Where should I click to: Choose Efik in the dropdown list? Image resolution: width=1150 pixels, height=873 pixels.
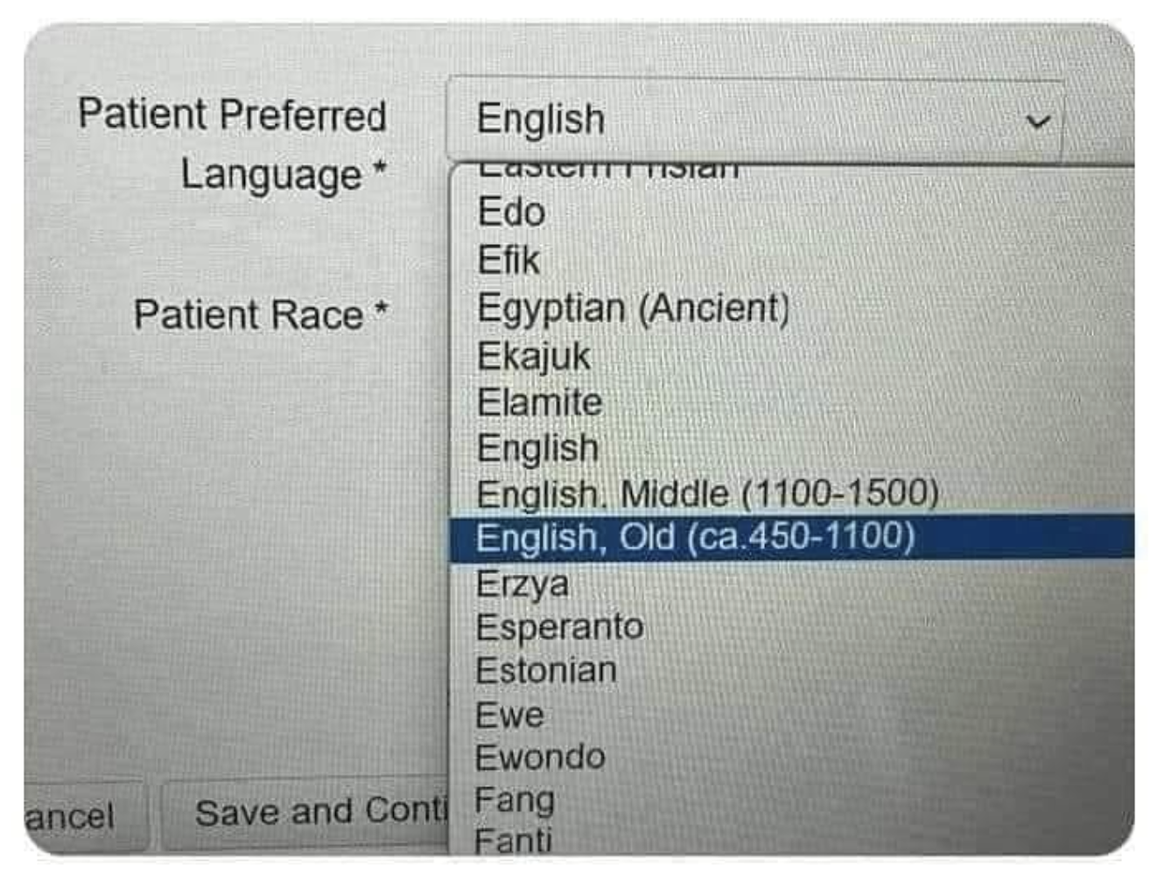508,261
